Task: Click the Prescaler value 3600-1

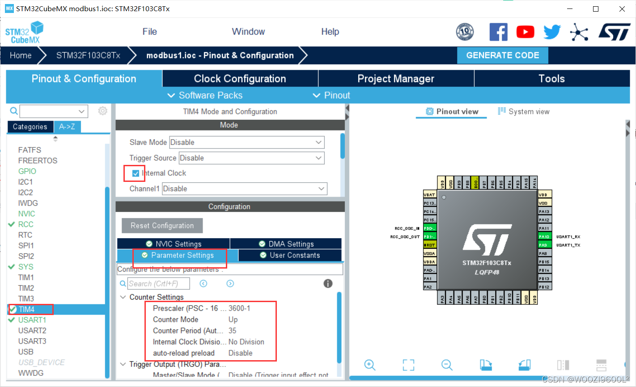Action: coord(239,308)
